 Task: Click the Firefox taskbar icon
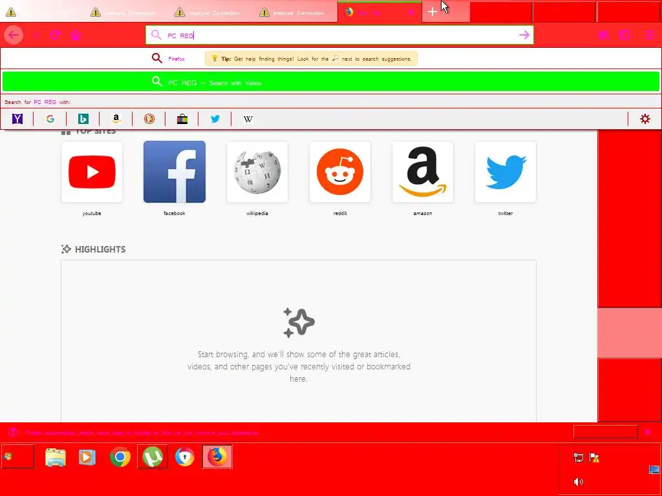click(x=217, y=457)
